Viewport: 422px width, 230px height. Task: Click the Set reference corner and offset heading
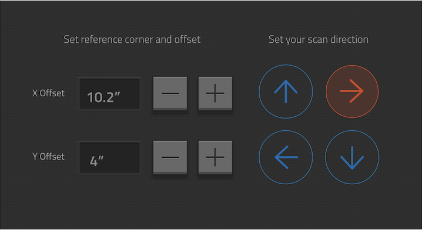pyautogui.click(x=132, y=39)
